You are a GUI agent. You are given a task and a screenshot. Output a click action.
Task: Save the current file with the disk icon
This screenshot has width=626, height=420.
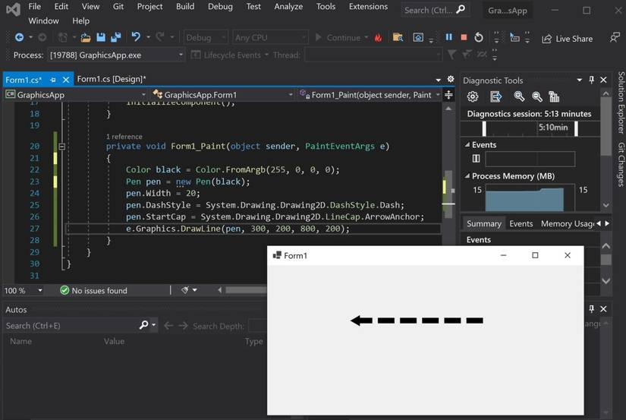[101, 37]
